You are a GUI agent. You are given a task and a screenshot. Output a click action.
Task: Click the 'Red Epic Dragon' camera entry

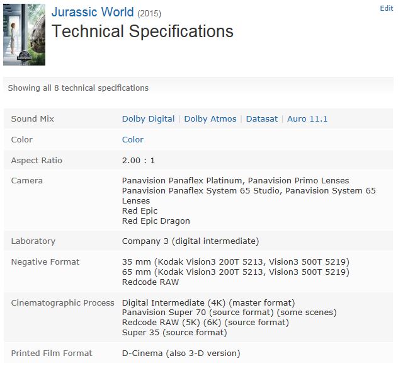[x=156, y=221]
